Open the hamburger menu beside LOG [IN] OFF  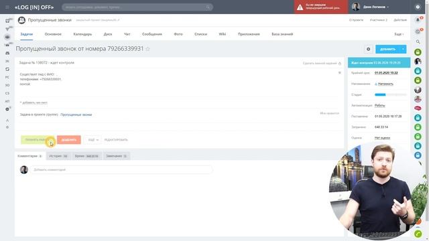7,7
